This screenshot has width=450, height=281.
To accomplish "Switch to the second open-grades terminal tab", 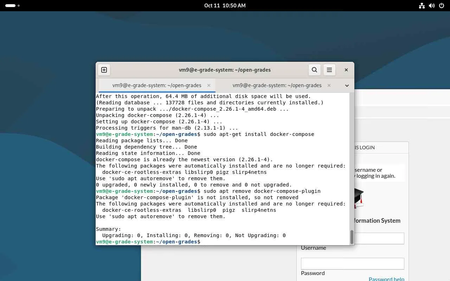I will [277, 85].
